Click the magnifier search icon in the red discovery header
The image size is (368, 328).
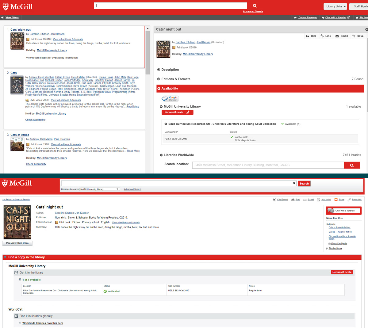coord(255,6)
